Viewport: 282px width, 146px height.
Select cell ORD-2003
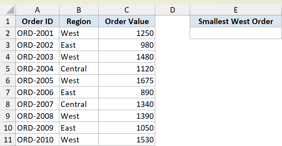[x=37, y=57]
